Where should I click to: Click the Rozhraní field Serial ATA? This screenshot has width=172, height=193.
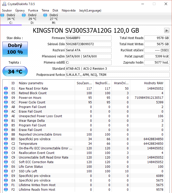coord(89,50)
